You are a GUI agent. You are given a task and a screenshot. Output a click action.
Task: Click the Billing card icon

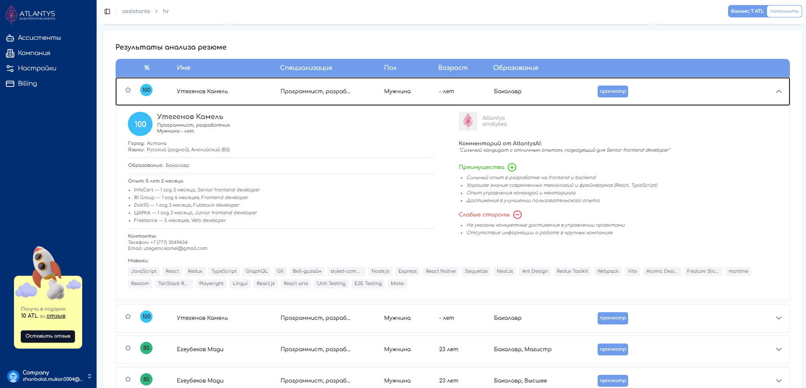point(10,83)
